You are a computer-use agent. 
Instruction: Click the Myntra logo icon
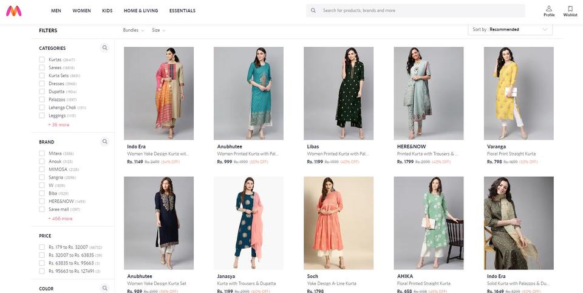pos(13,10)
